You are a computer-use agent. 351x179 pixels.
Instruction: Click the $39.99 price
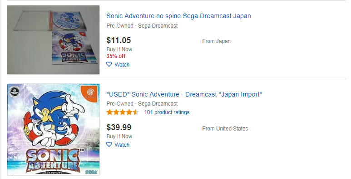(119, 127)
